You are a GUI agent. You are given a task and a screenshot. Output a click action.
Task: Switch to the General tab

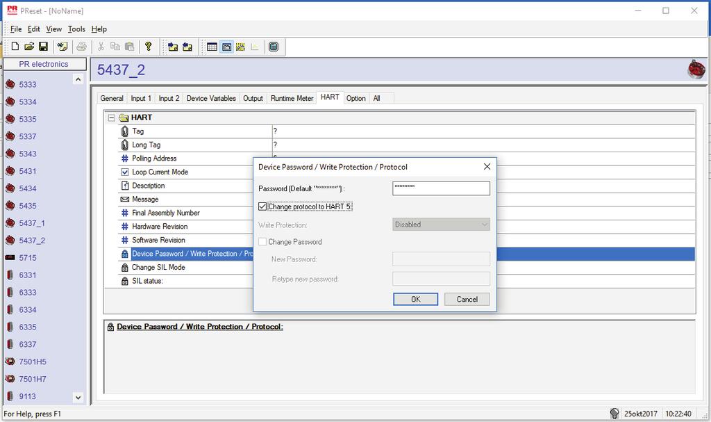tap(112, 98)
